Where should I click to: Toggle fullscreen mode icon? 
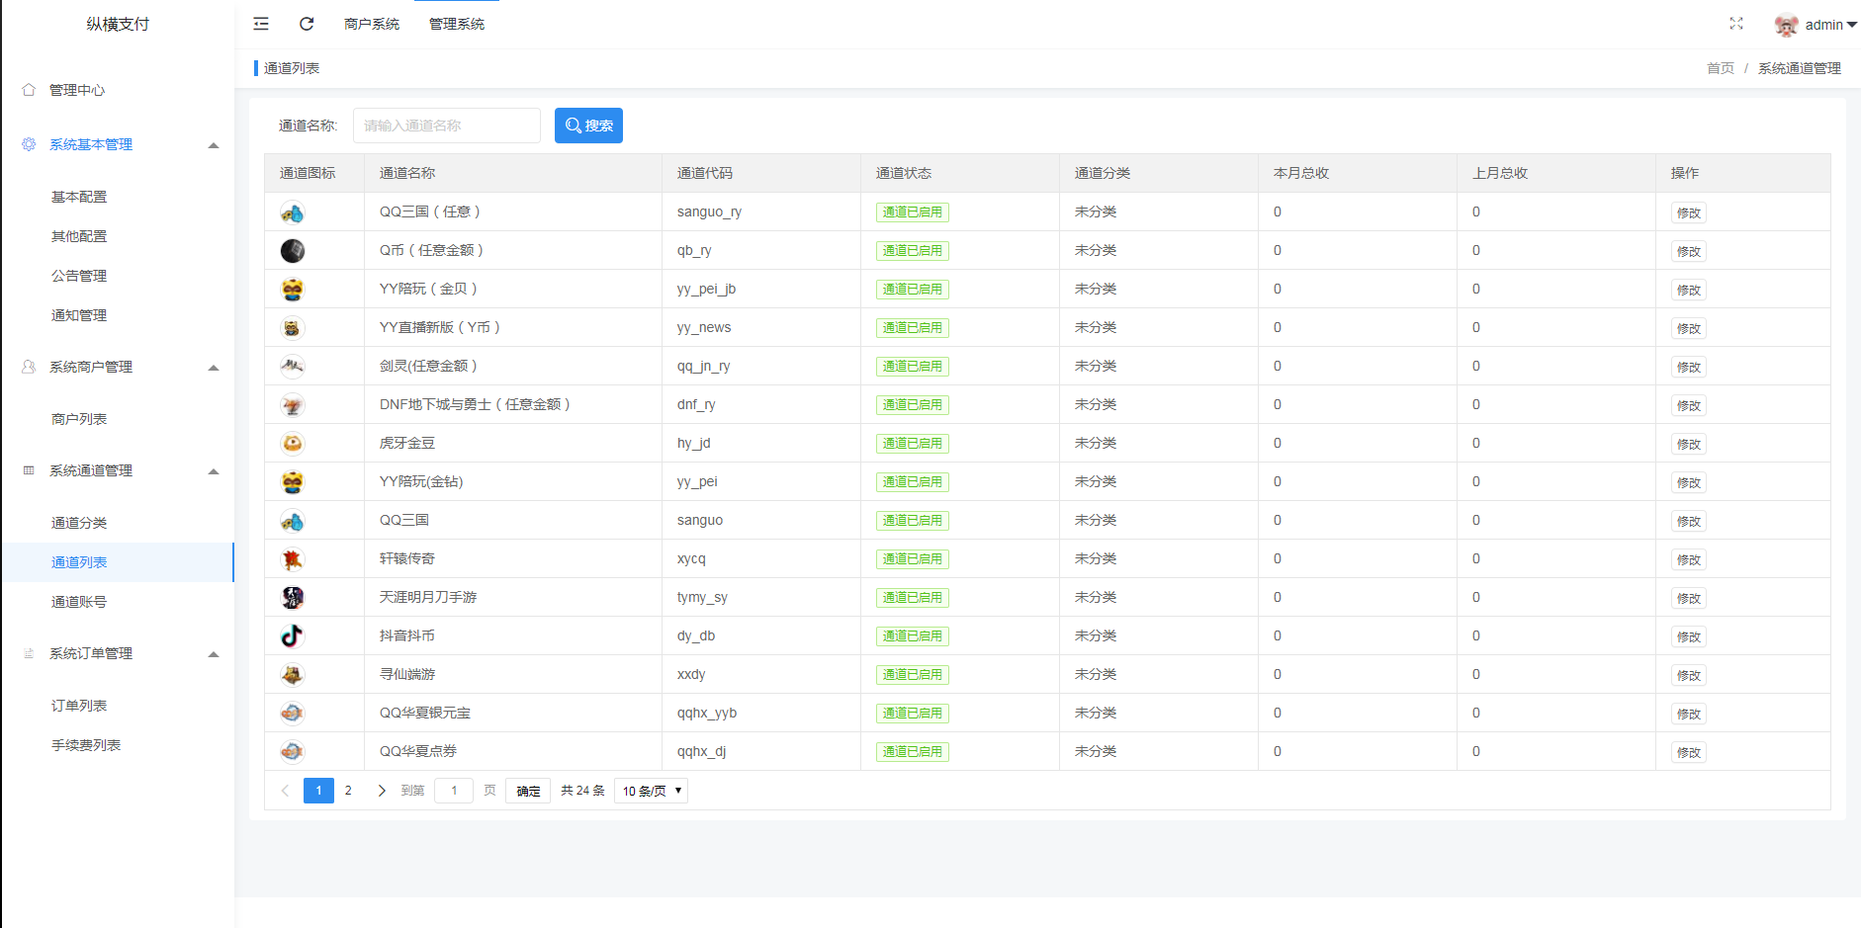pyautogui.click(x=1735, y=24)
